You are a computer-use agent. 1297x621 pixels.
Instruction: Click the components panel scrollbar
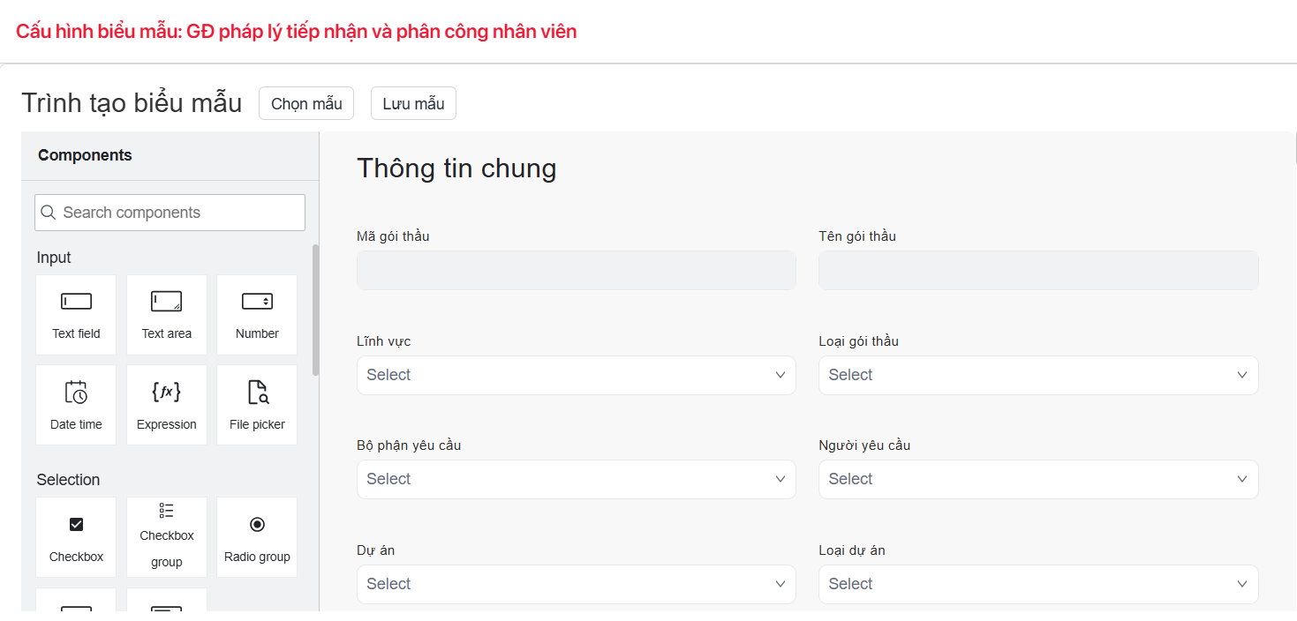315,309
